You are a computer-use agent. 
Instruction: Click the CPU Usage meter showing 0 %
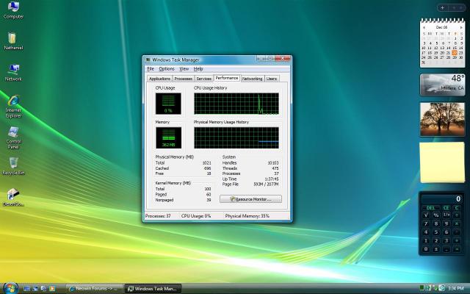[168, 104]
